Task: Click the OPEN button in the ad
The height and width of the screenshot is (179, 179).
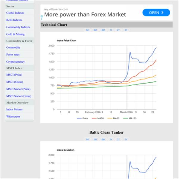Action: pyautogui.click(x=156, y=13)
